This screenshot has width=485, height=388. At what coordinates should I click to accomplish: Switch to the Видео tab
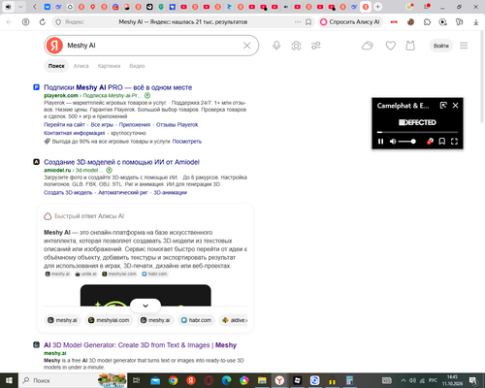[137, 66]
